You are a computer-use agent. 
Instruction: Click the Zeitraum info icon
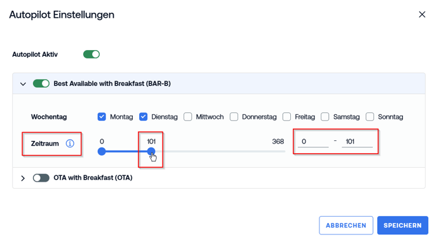coord(70,144)
